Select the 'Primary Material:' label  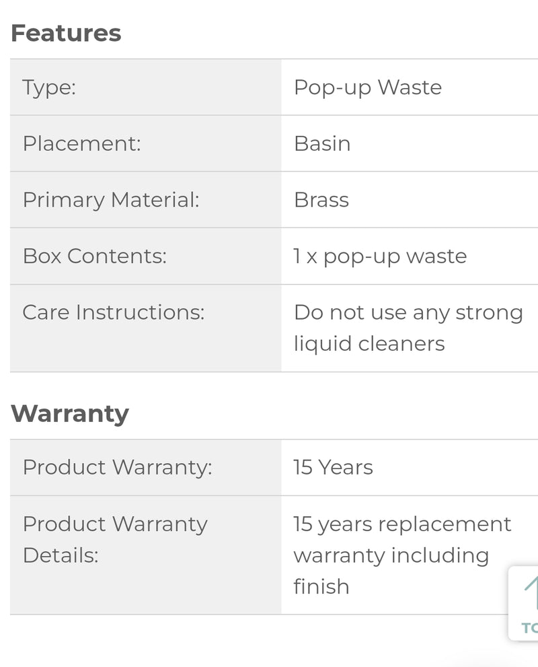[x=111, y=200]
